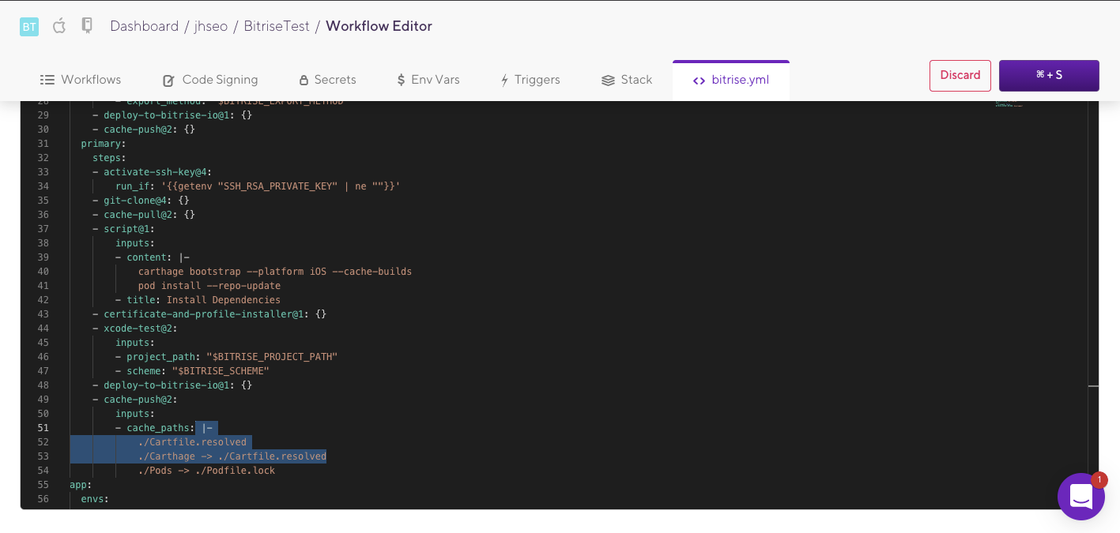Switch to the Stack tab
The height and width of the screenshot is (533, 1120).
click(x=627, y=80)
